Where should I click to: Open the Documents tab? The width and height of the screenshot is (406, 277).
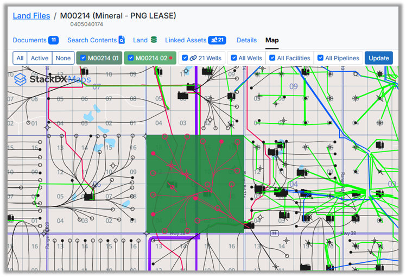pos(29,40)
